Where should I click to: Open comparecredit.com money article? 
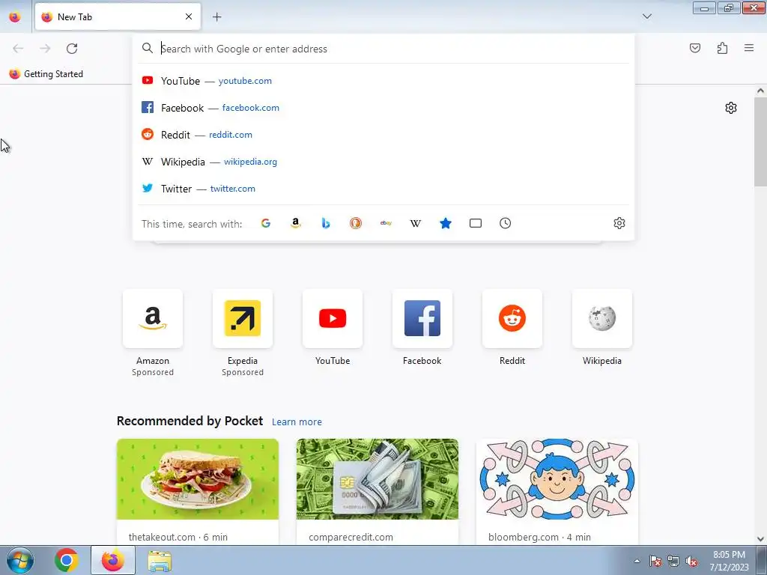pyautogui.click(x=378, y=491)
